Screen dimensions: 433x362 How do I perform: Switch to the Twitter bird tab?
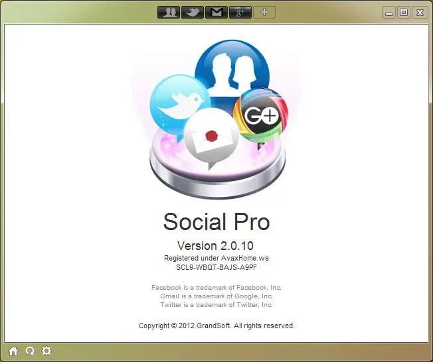pyautogui.click(x=193, y=13)
